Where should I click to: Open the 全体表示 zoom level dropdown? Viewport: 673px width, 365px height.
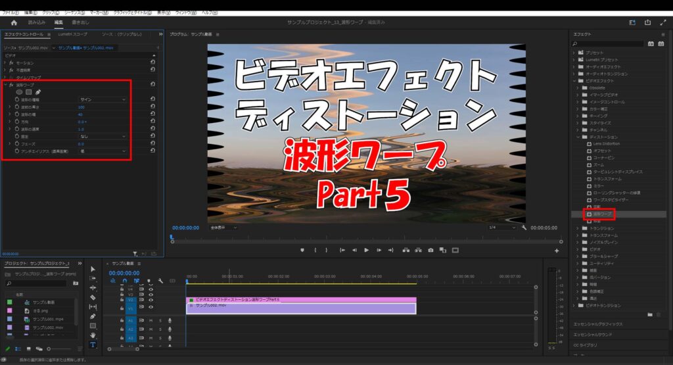click(223, 228)
